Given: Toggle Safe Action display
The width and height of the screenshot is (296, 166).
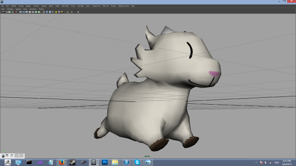Looking at the screenshot, I should (36, 12).
